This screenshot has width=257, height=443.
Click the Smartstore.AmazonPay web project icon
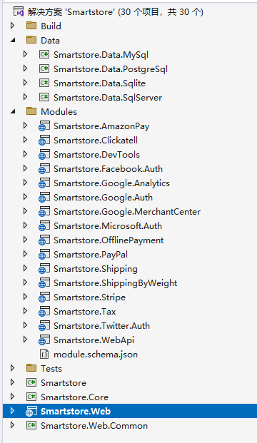[44, 126]
